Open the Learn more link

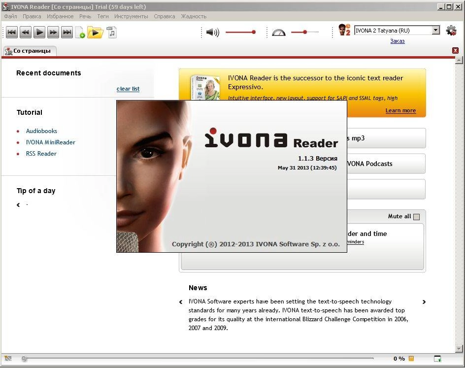tap(400, 110)
